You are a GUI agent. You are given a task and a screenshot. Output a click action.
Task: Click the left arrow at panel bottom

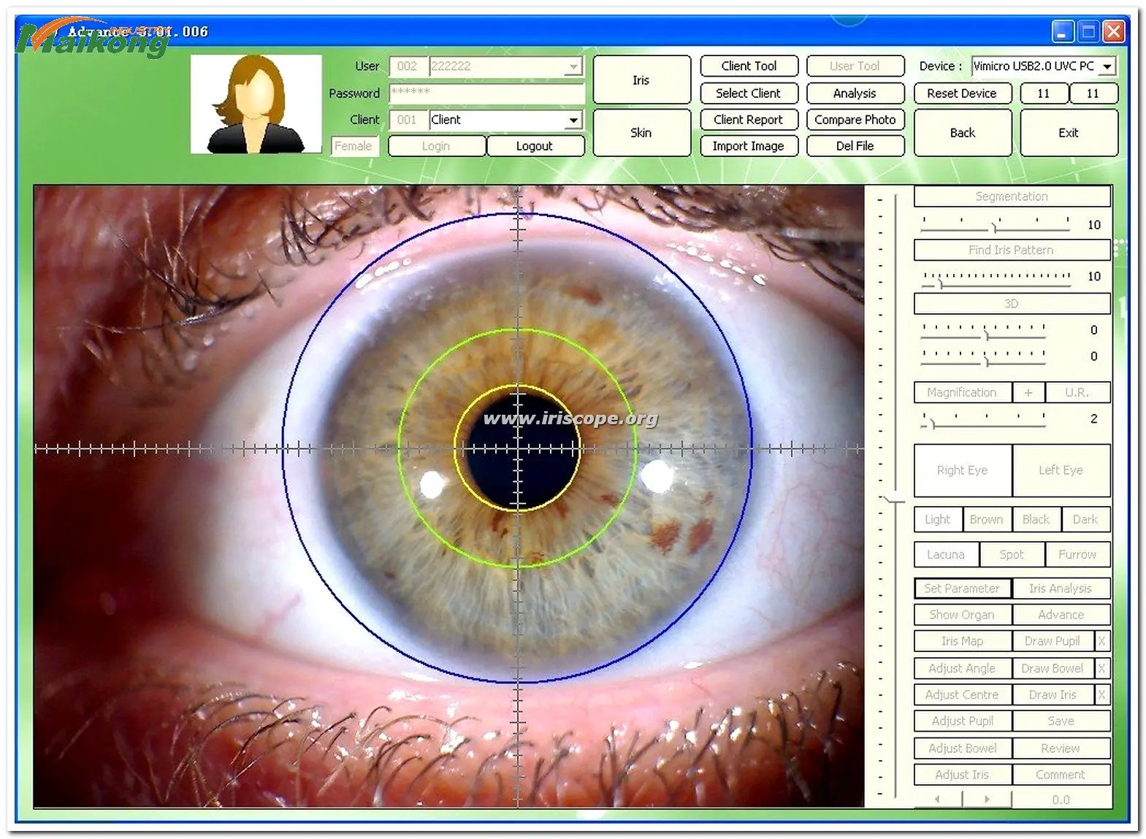(x=938, y=800)
